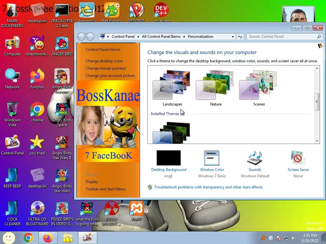Select ANGER BIRD desktop icon
Image resolution: width=326 pixels, height=244 pixels.
pyautogui.click(x=62, y=46)
